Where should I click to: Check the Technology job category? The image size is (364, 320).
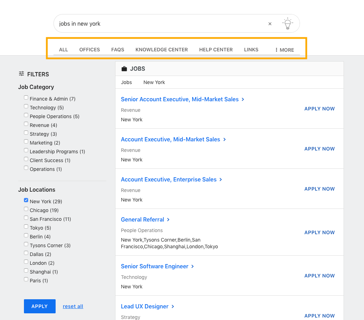click(x=26, y=107)
